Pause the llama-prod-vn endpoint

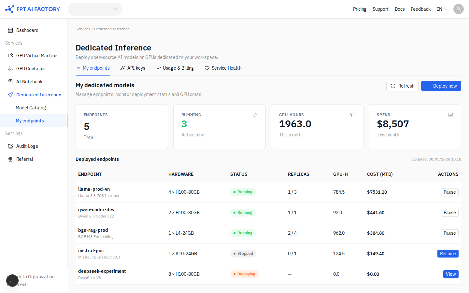tap(449, 192)
